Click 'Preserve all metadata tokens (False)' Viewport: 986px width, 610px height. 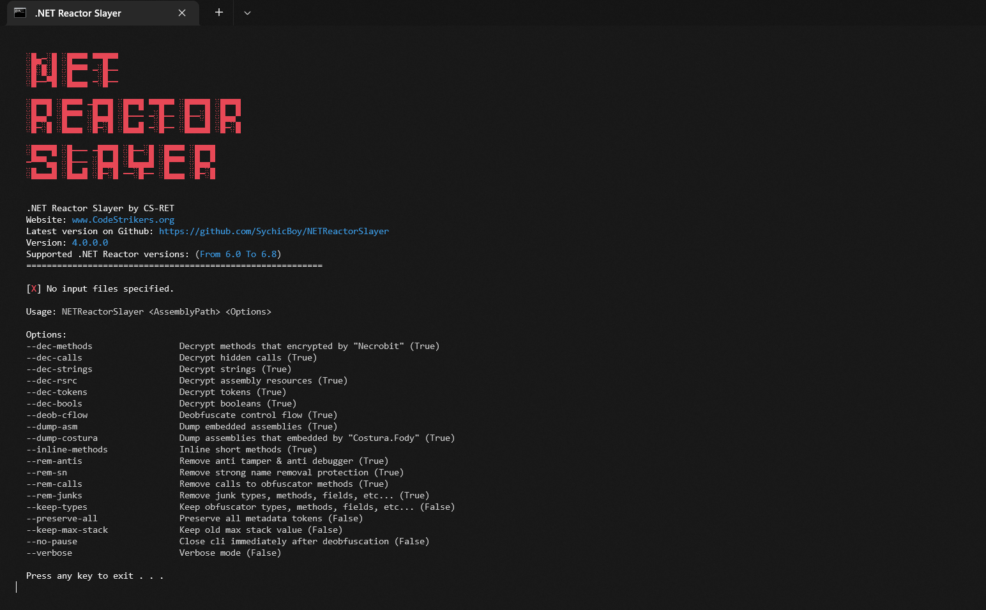click(271, 518)
